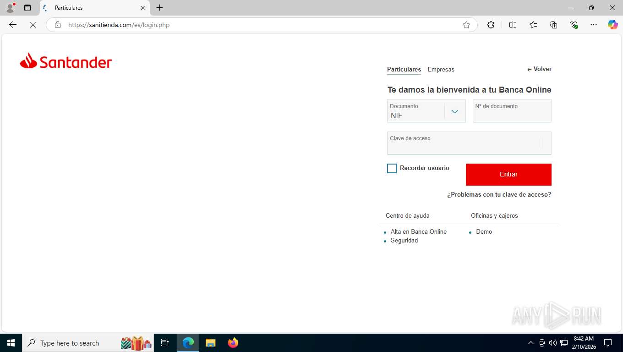Image resolution: width=623 pixels, height=352 pixels.
Task: Open the browser Extensions menu
Action: [491, 25]
